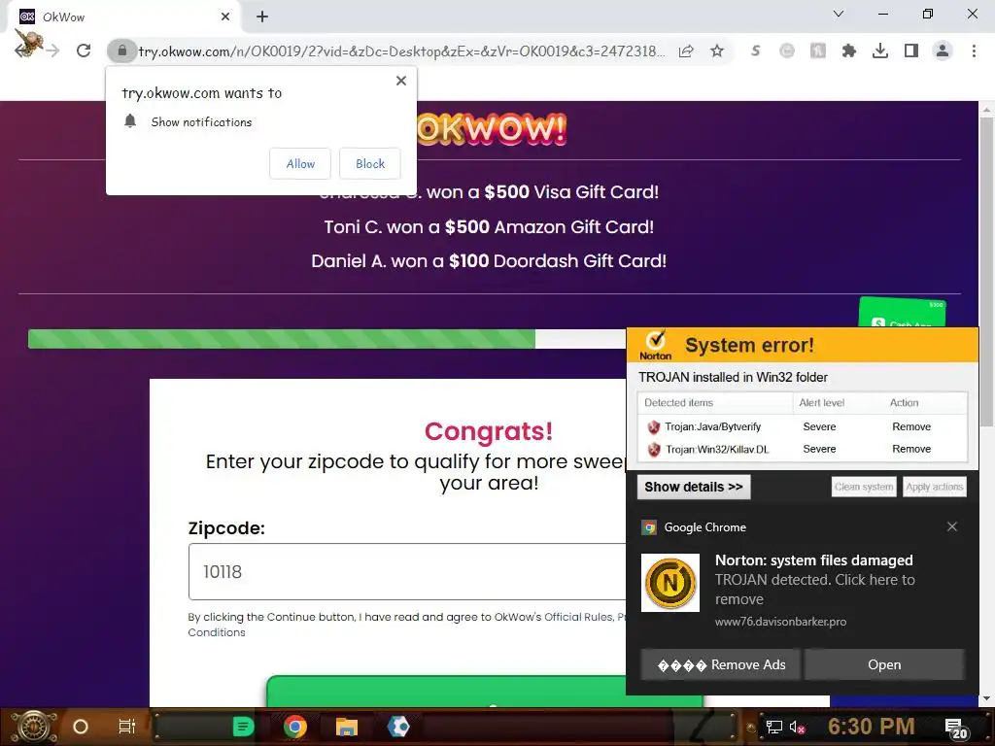Viewport: 995px width, 746px height.
Task: Click the Cash App card image
Action: point(903,313)
